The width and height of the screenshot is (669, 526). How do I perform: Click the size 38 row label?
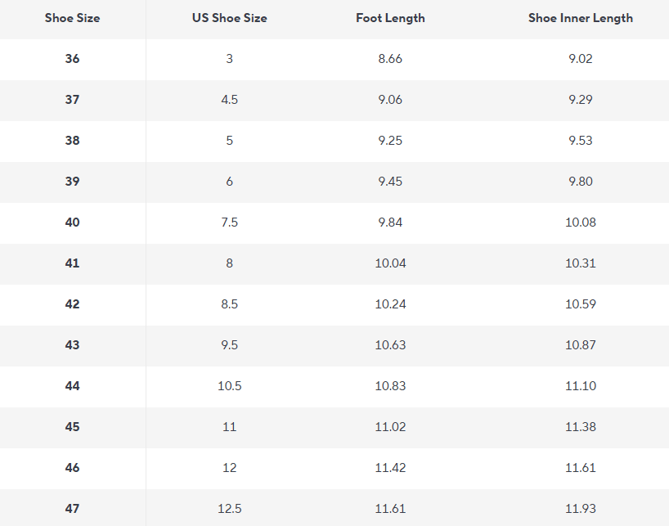click(x=72, y=141)
